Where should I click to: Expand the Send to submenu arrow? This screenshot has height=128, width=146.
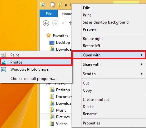[142, 74]
